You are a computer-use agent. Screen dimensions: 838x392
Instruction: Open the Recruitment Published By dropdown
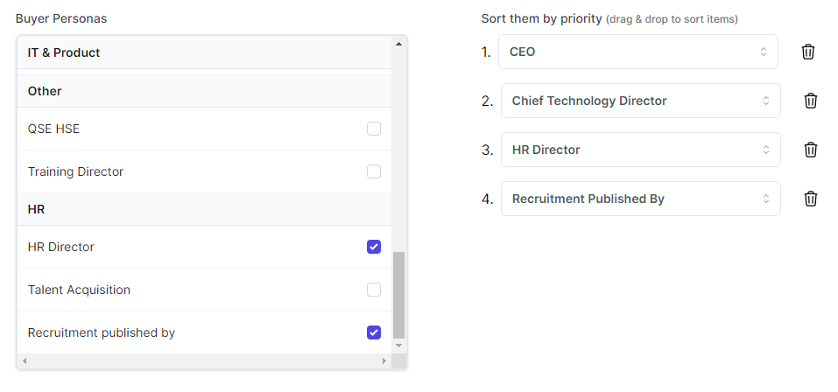640,199
